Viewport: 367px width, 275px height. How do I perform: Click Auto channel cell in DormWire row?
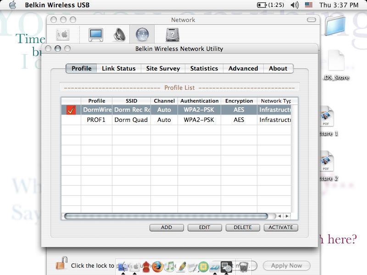tap(164, 110)
